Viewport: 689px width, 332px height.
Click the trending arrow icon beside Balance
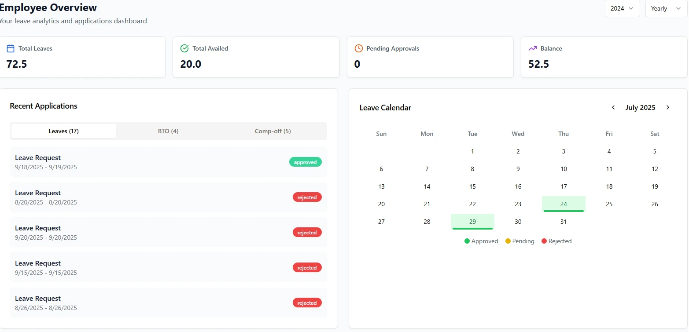coord(533,48)
